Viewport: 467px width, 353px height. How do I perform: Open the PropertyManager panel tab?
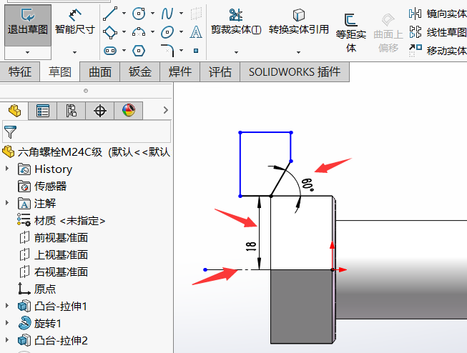tap(43, 111)
